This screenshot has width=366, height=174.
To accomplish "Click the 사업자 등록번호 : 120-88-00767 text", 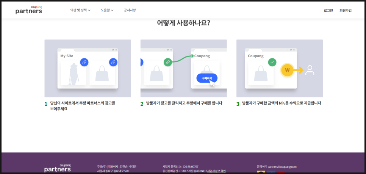I will pos(180,167).
